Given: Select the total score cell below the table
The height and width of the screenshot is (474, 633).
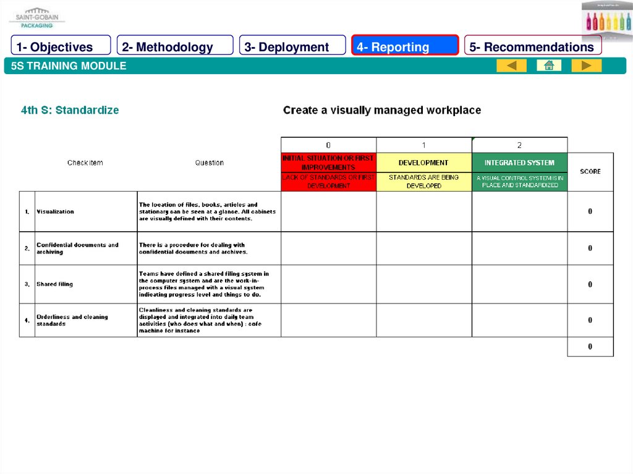Looking at the screenshot, I should click(590, 347).
